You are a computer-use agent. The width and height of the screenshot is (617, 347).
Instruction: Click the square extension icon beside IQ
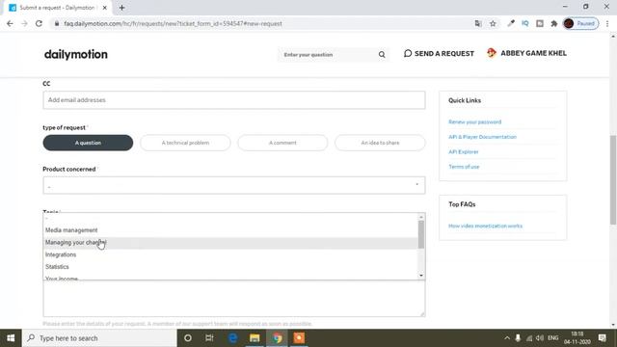(x=540, y=23)
